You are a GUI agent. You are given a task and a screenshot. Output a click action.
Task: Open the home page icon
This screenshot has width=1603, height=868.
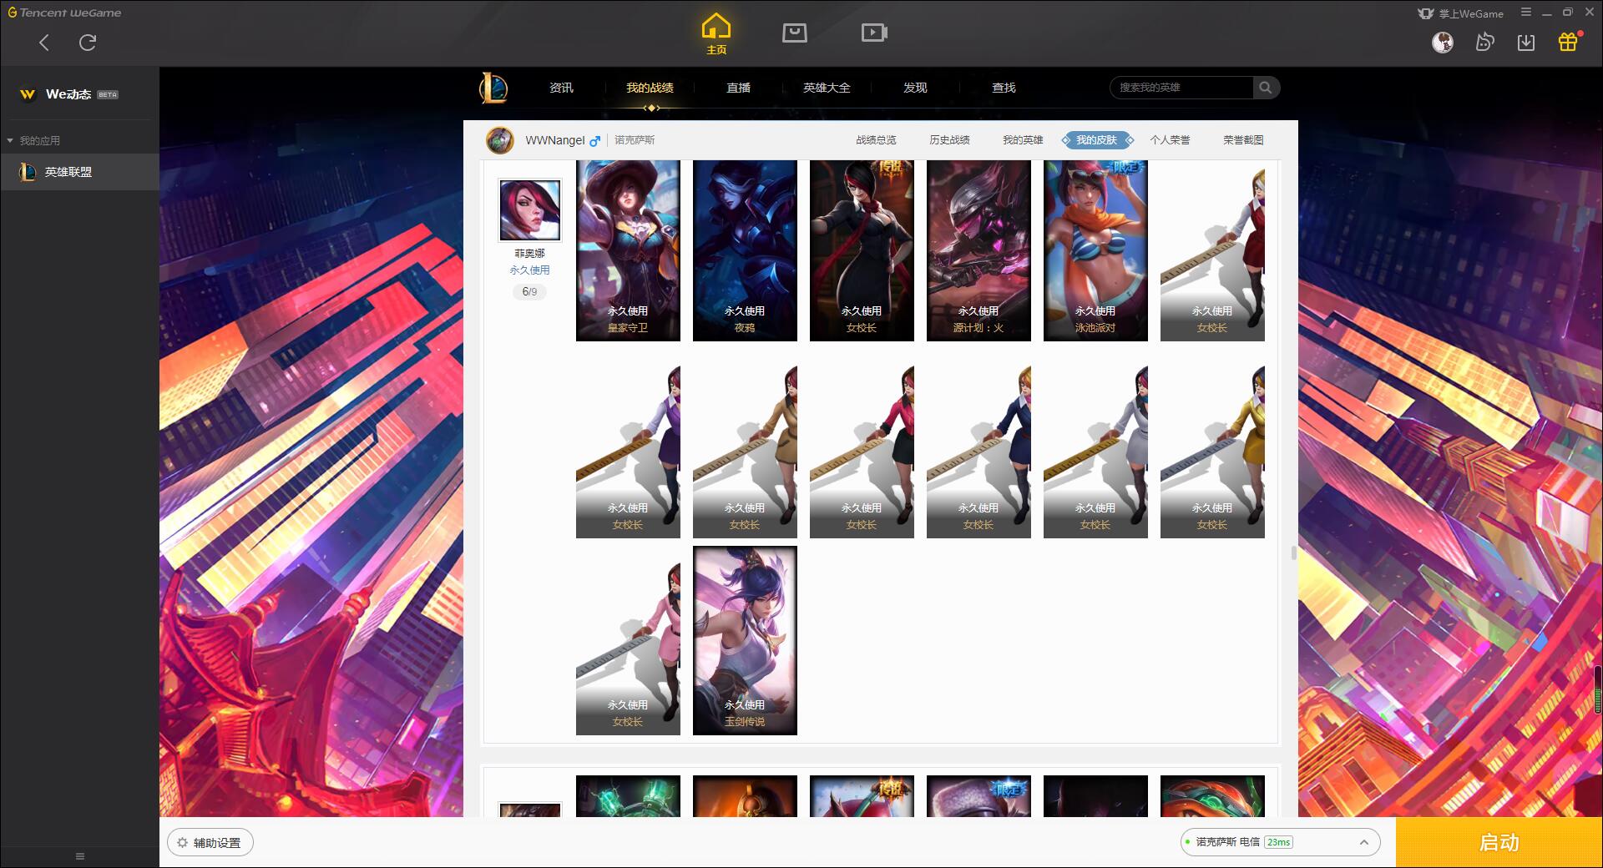(716, 34)
